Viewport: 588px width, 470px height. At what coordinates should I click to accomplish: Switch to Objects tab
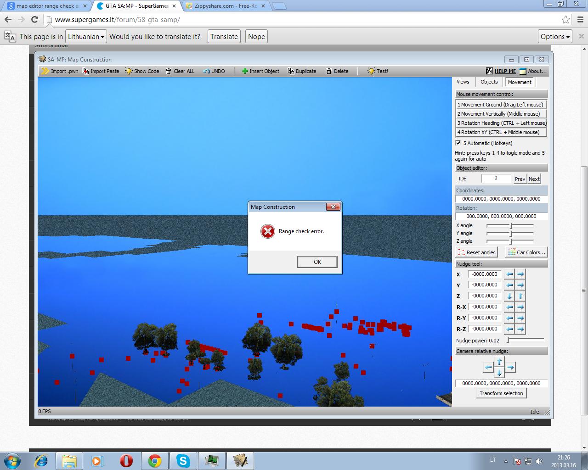point(489,82)
